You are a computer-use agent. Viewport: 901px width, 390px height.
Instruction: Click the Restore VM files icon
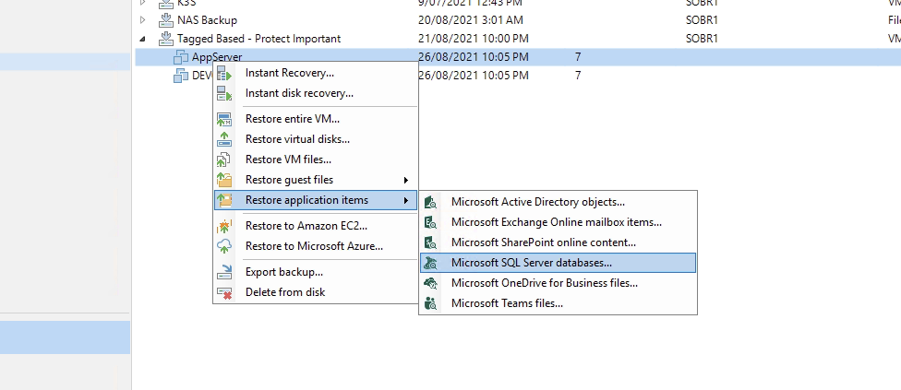(224, 160)
